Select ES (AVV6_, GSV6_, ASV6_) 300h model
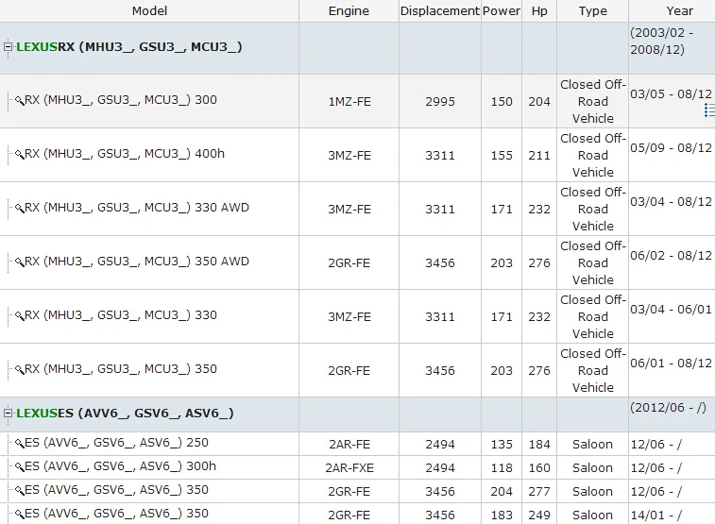715x524 pixels. click(x=120, y=466)
